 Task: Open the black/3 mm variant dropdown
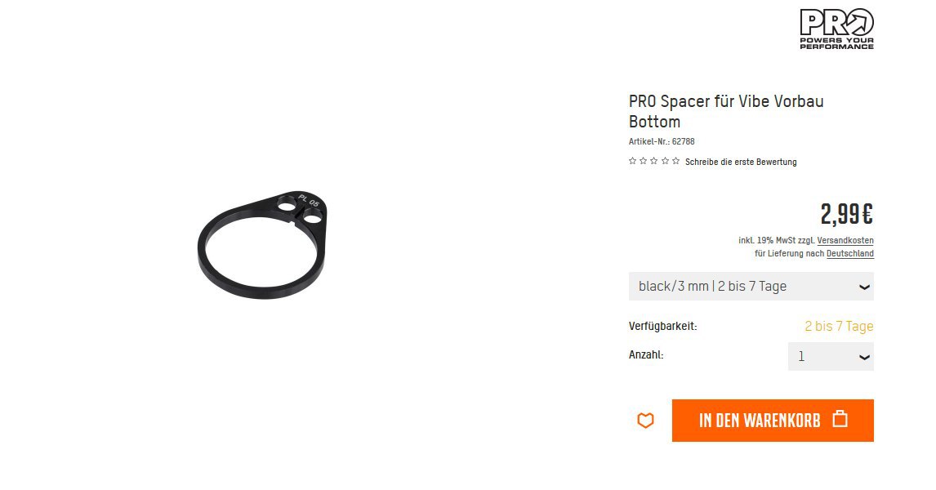[751, 287]
